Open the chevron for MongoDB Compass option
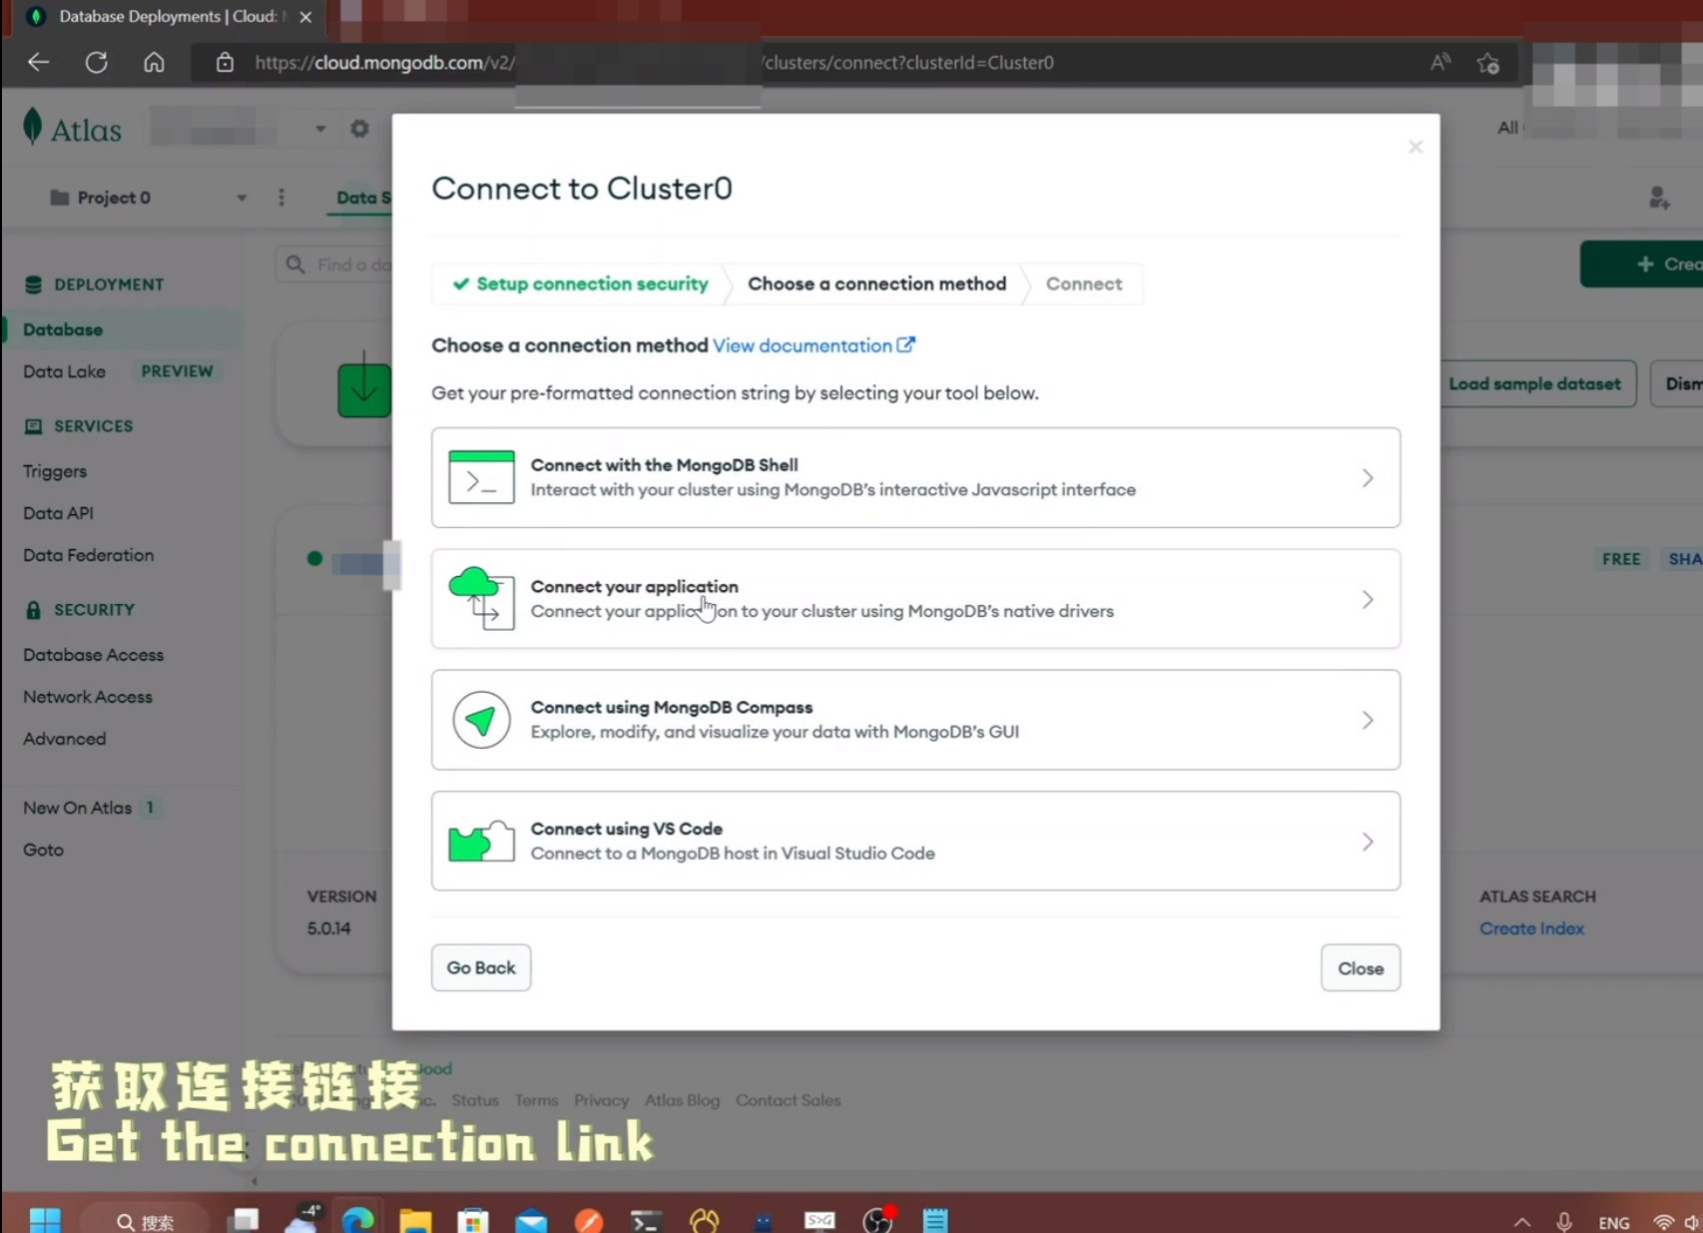Screen dimensions: 1703x1233 (x=1368, y=720)
